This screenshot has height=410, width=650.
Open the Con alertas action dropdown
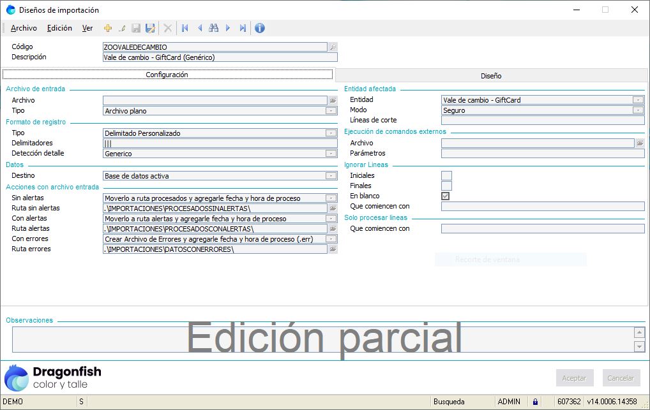coord(331,219)
